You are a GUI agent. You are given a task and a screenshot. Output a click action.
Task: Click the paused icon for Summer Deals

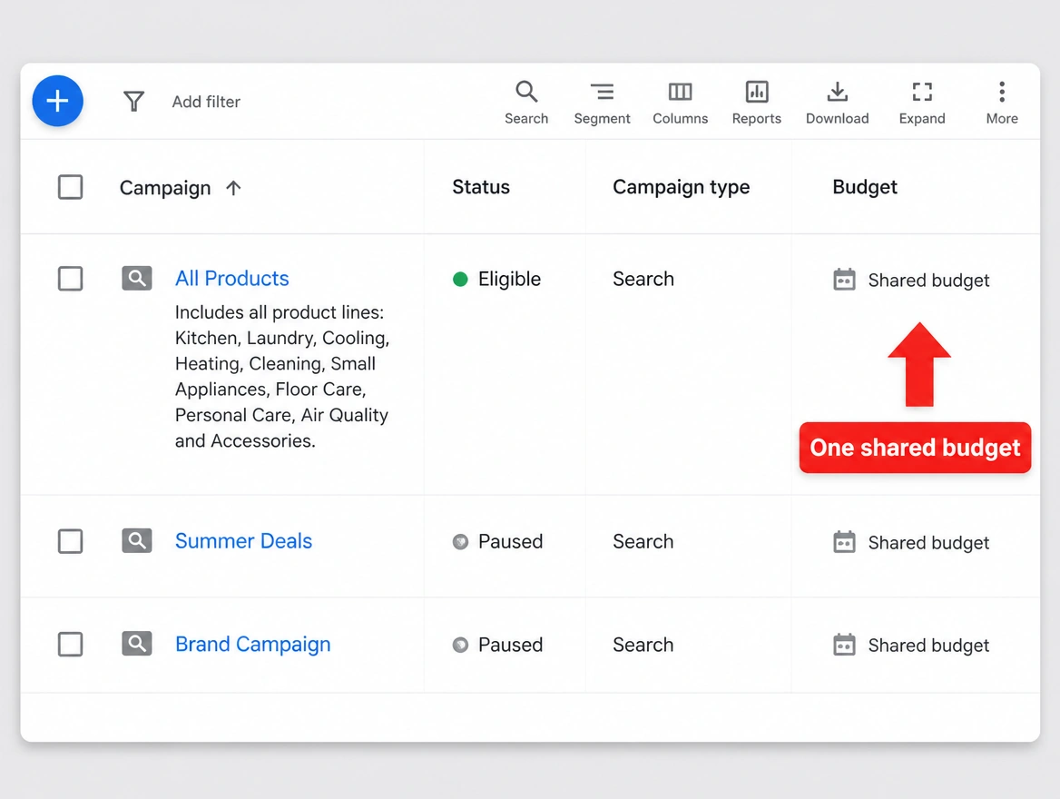coord(460,541)
